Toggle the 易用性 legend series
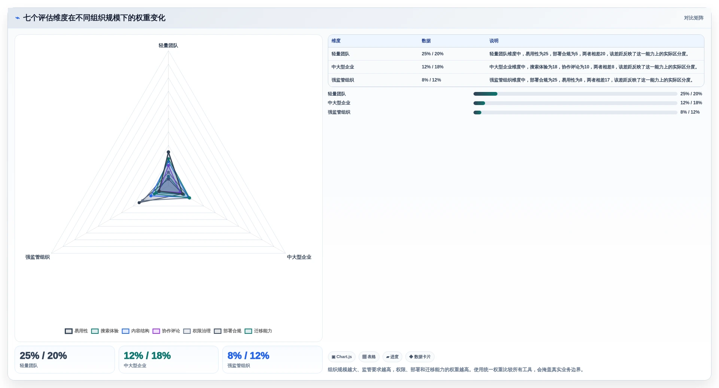The height and width of the screenshot is (388, 719). coord(76,331)
